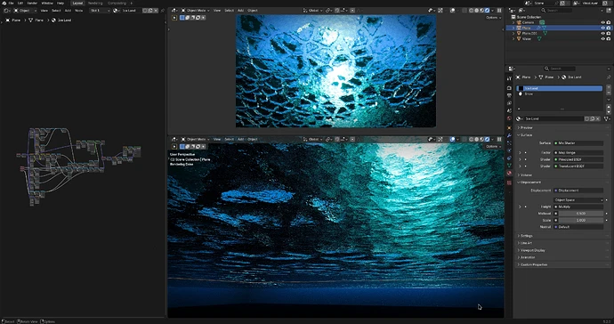Select Snow material slot

(x=559, y=94)
